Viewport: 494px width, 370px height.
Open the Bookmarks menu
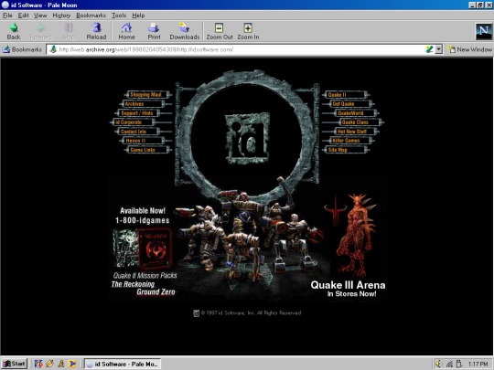click(x=91, y=16)
